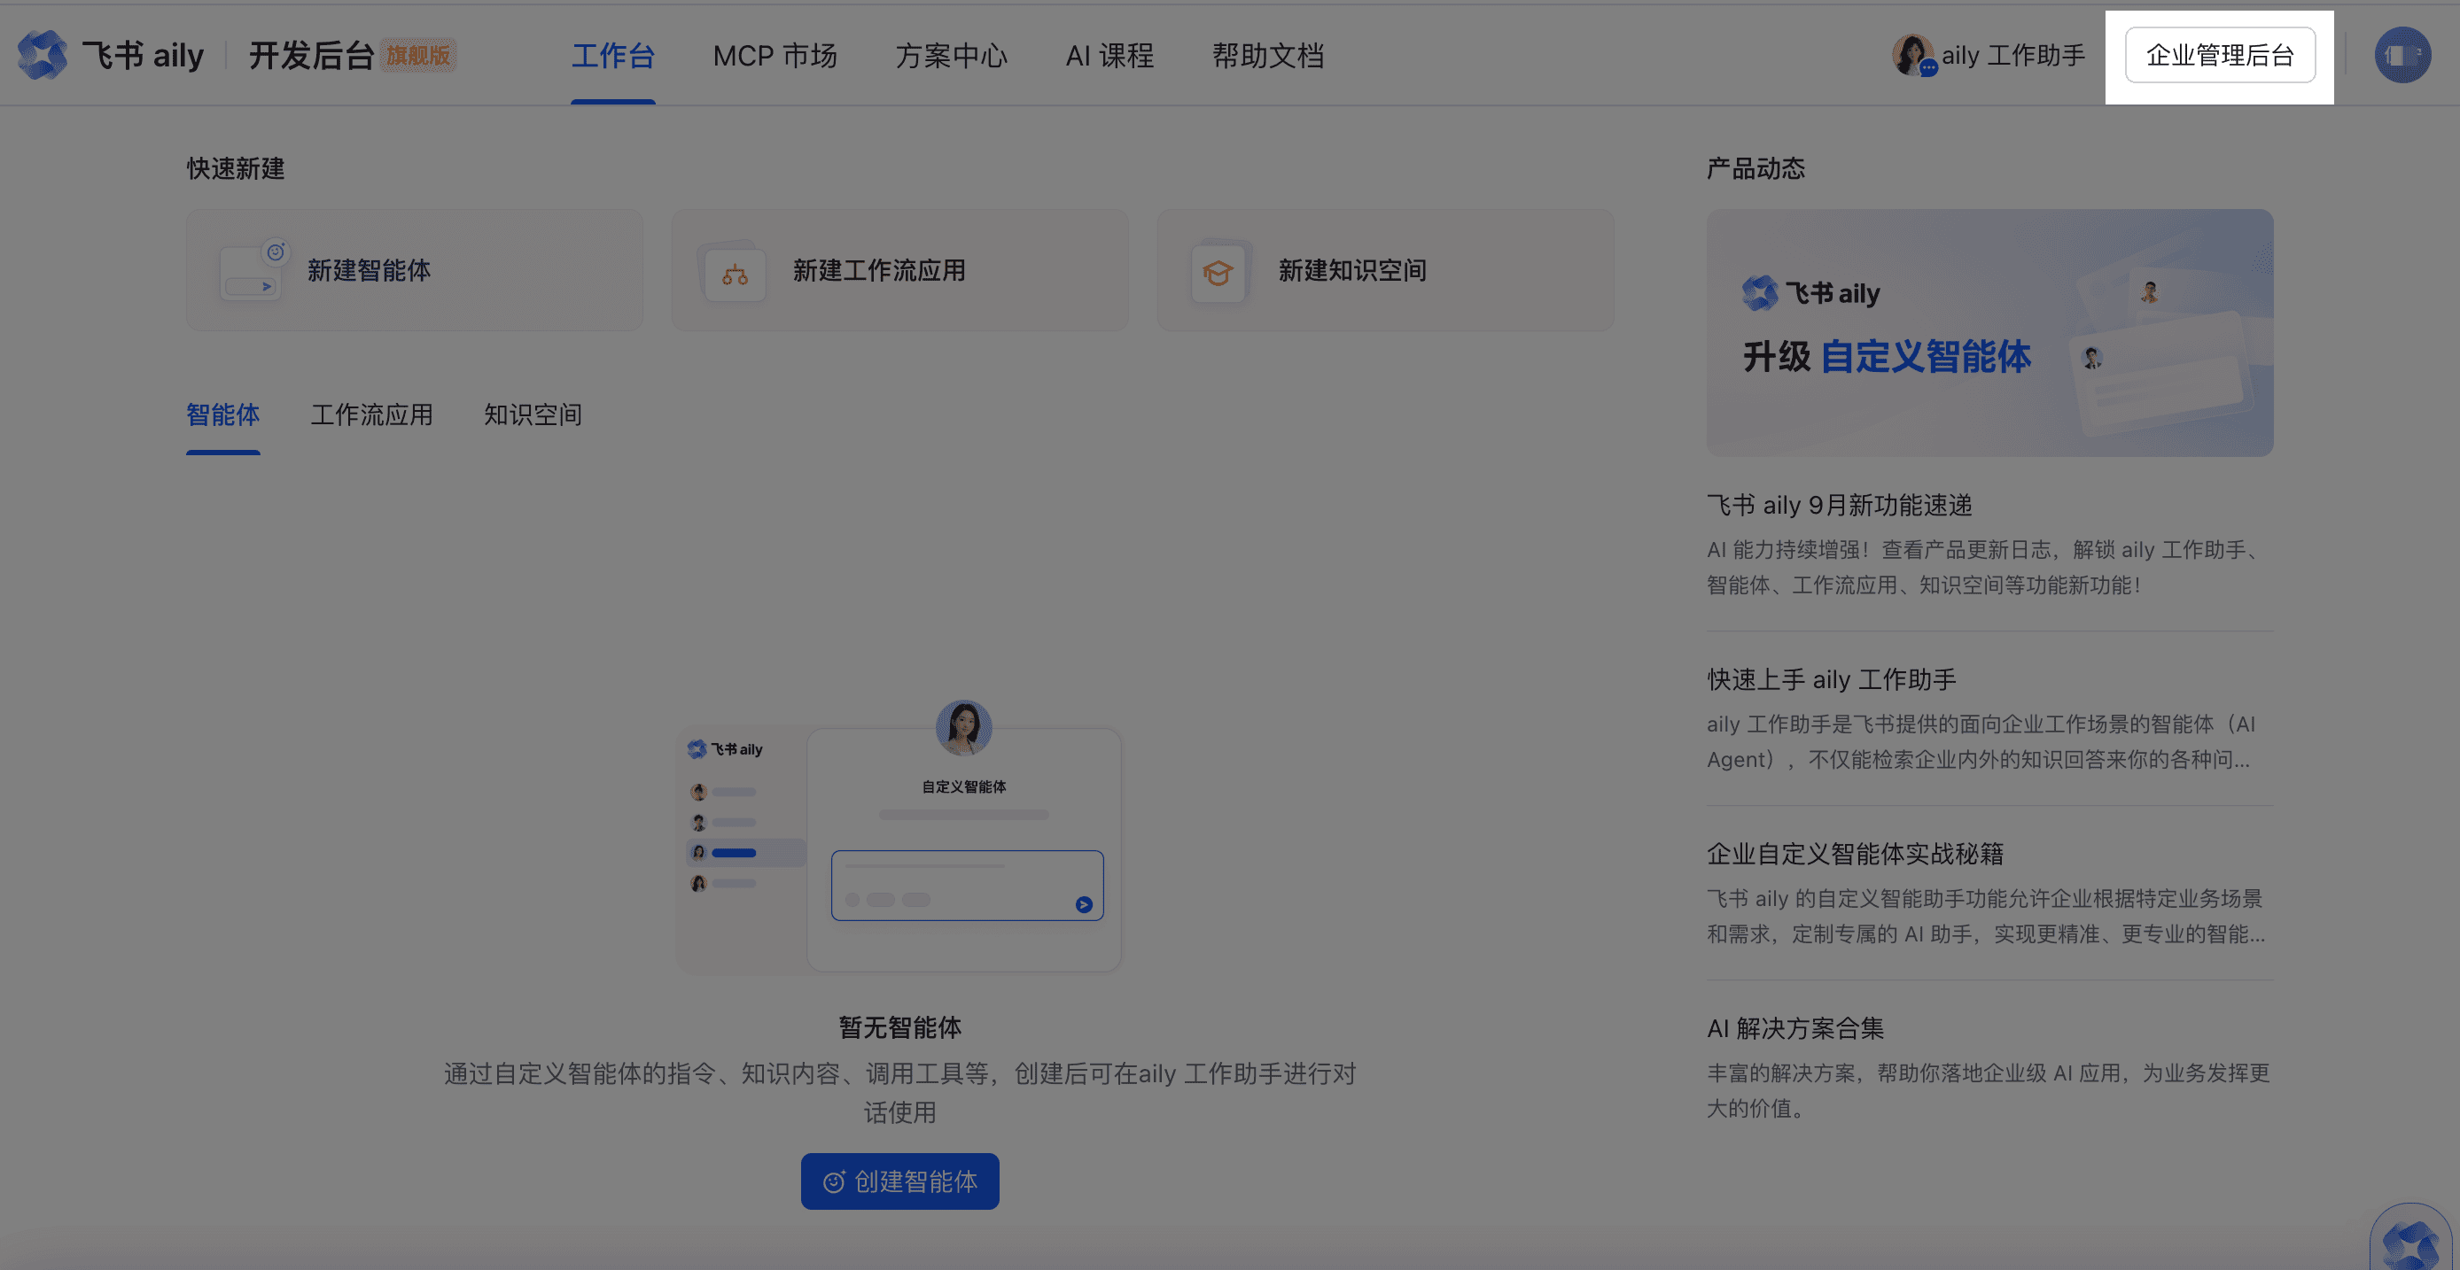
Task: Open the 帮助文档 navigation item
Action: (1268, 55)
